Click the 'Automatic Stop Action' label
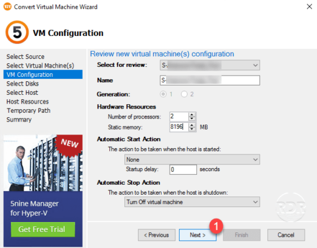 pos(129,182)
